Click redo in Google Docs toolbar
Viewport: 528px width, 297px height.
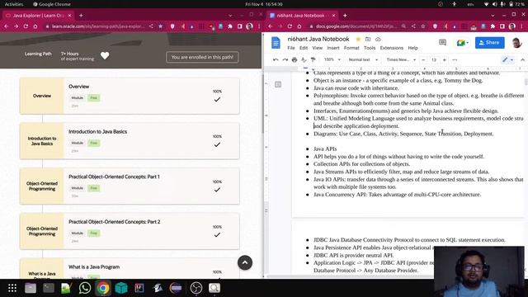tap(285, 59)
